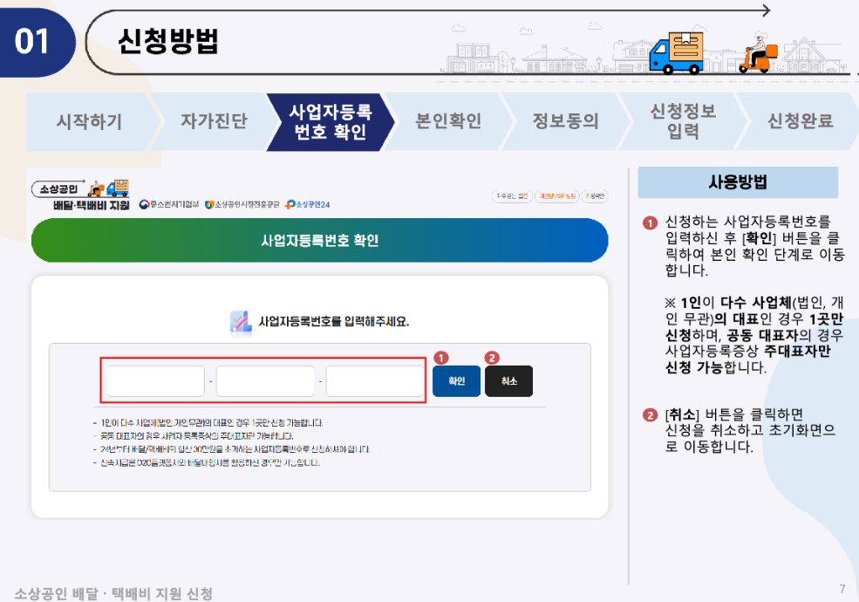Click the 취소 button
The width and height of the screenshot is (859, 602).
coord(508,381)
